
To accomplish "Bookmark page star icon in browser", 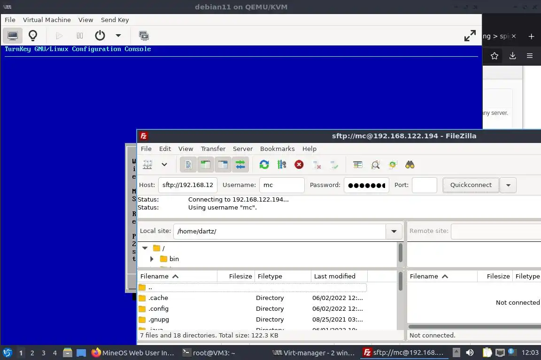I will pyautogui.click(x=495, y=56).
